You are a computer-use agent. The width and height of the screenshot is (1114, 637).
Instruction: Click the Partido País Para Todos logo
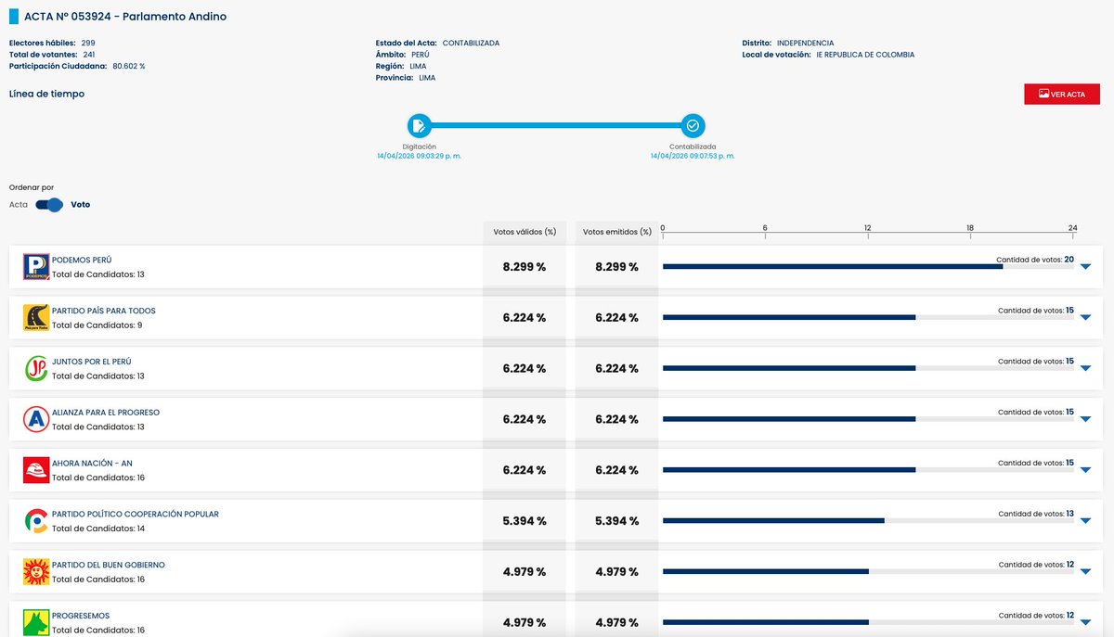click(36, 318)
